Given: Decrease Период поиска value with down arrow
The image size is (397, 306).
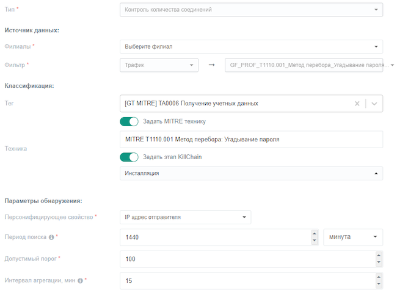Looking at the screenshot, I should coord(315,240).
